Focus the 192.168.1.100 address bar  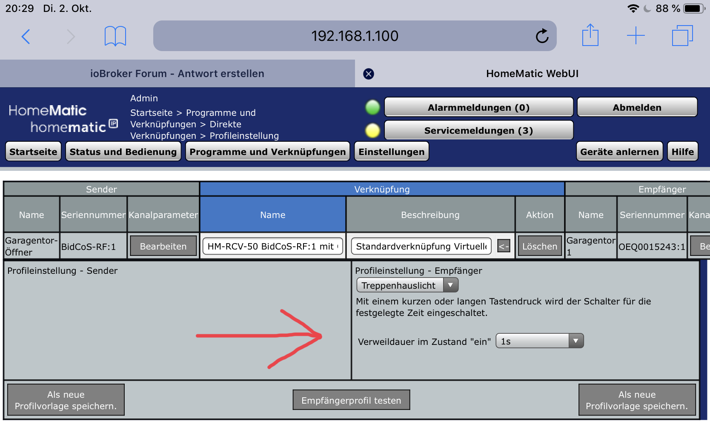pos(355,36)
